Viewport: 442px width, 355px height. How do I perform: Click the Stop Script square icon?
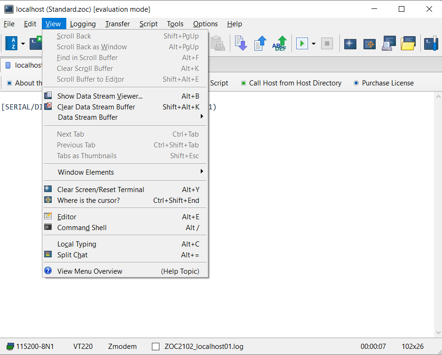point(327,43)
